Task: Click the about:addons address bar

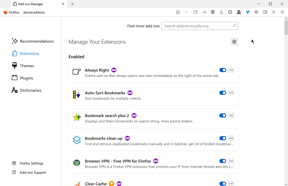Action: pos(34,12)
